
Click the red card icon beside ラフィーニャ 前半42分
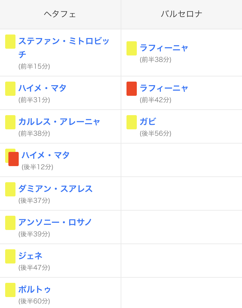click(132, 89)
